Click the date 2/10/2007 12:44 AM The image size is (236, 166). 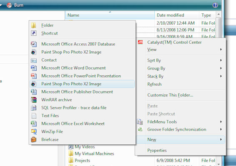click(x=176, y=23)
